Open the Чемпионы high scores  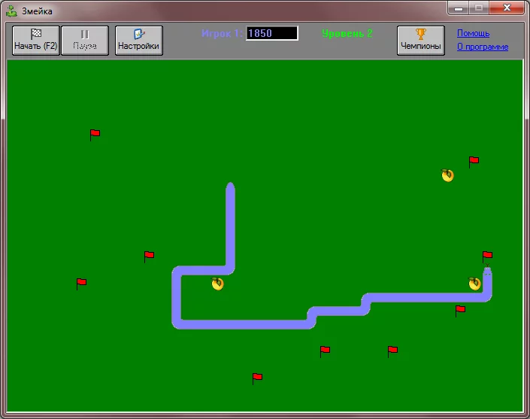pos(421,40)
